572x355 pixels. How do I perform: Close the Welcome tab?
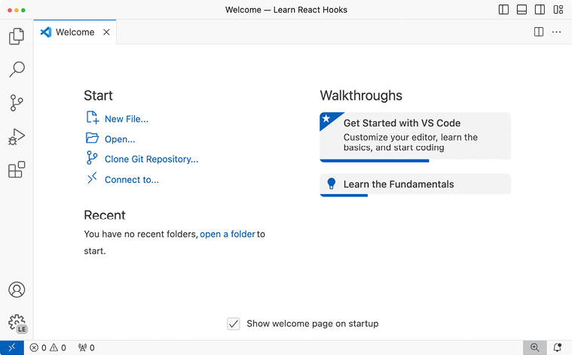pyautogui.click(x=106, y=32)
